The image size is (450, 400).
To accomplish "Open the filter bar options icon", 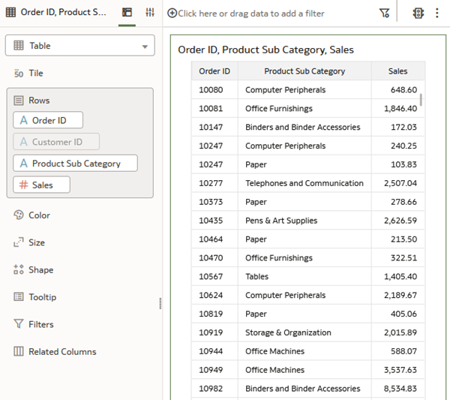I will tap(384, 13).
